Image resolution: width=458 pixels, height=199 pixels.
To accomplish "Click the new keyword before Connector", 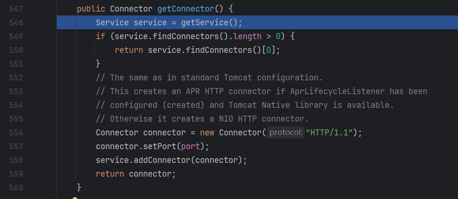I will click(207, 133).
